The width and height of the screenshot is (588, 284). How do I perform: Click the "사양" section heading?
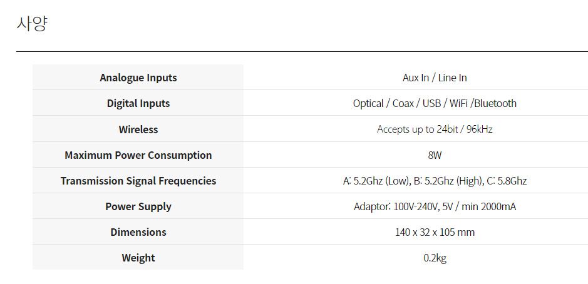coord(32,24)
